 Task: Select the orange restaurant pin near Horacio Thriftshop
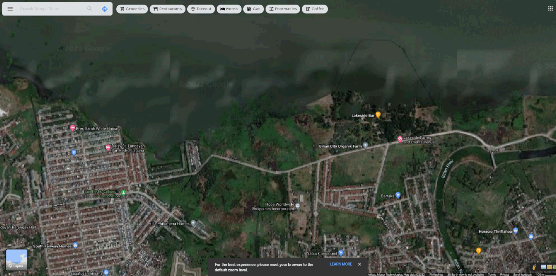pos(478,251)
